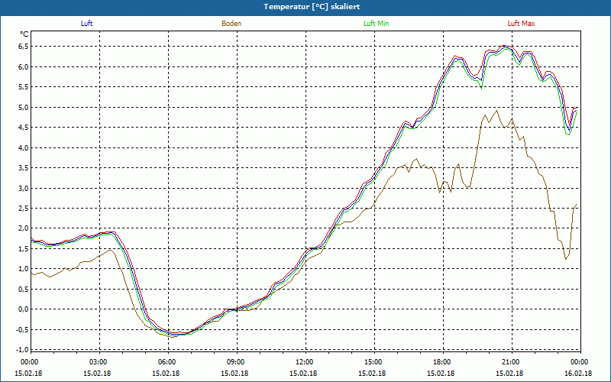Click the '1,5' y-axis value
Image resolution: width=611 pixels, height=382 pixels.
24,249
